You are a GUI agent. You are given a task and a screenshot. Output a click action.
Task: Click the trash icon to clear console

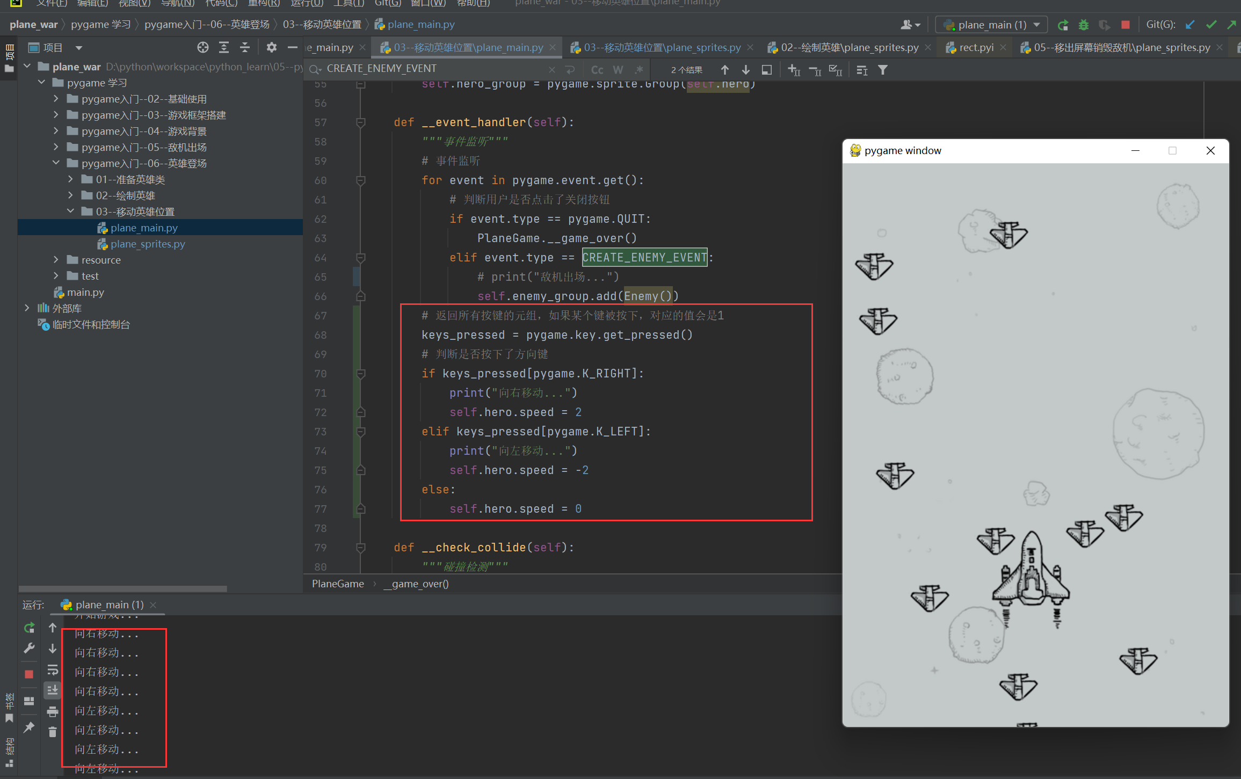tap(52, 732)
